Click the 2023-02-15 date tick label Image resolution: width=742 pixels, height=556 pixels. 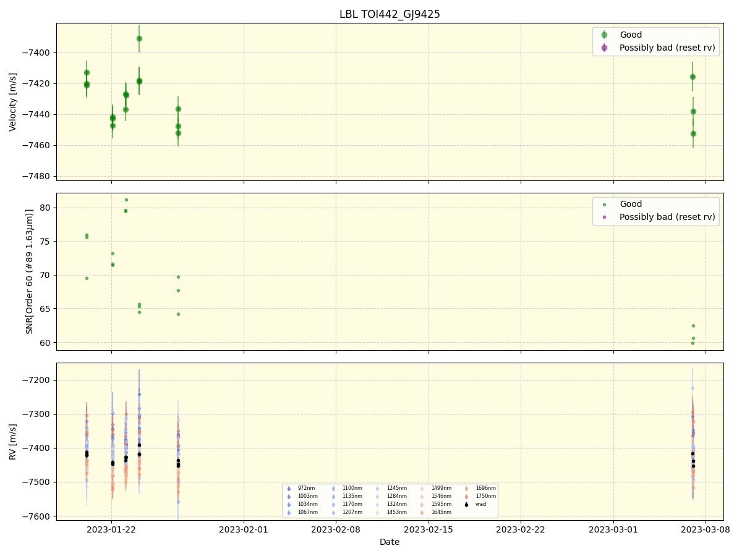[429, 529]
